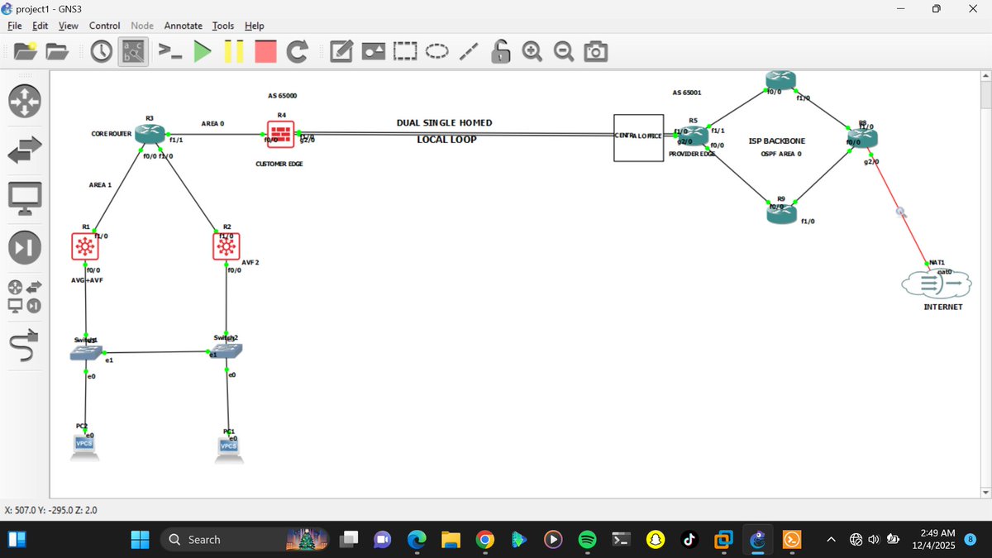Stop all nodes with red square button
The width and height of the screenshot is (992, 558).
pyautogui.click(x=265, y=52)
